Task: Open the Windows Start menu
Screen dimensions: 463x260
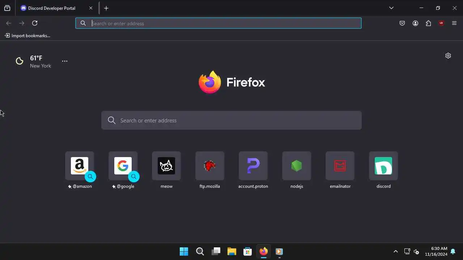Action: (x=184, y=251)
